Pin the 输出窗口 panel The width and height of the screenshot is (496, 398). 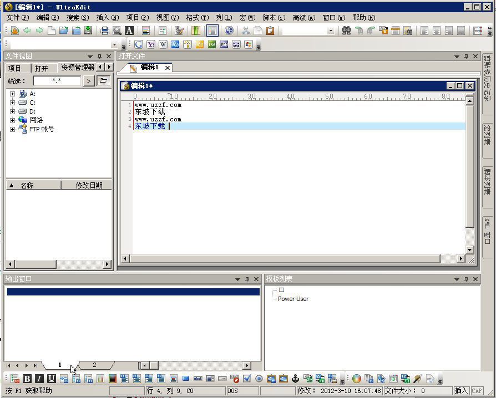pyautogui.click(x=247, y=279)
